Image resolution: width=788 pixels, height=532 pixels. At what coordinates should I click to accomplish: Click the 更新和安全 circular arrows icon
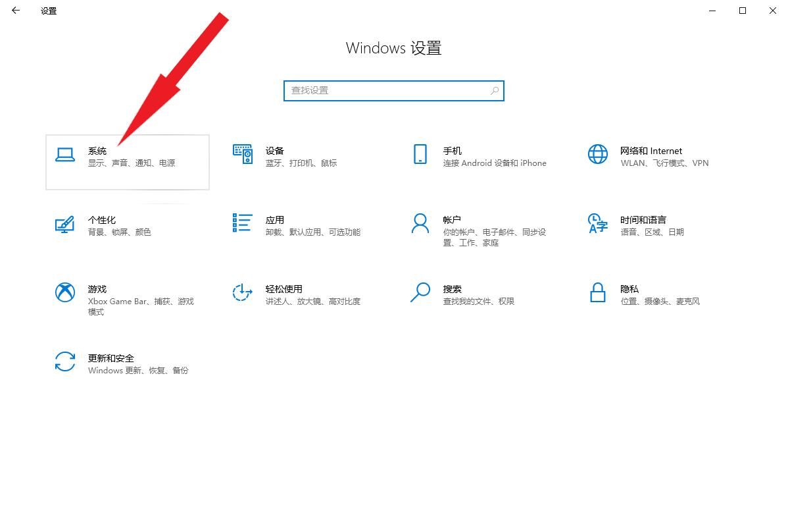pyautogui.click(x=65, y=361)
